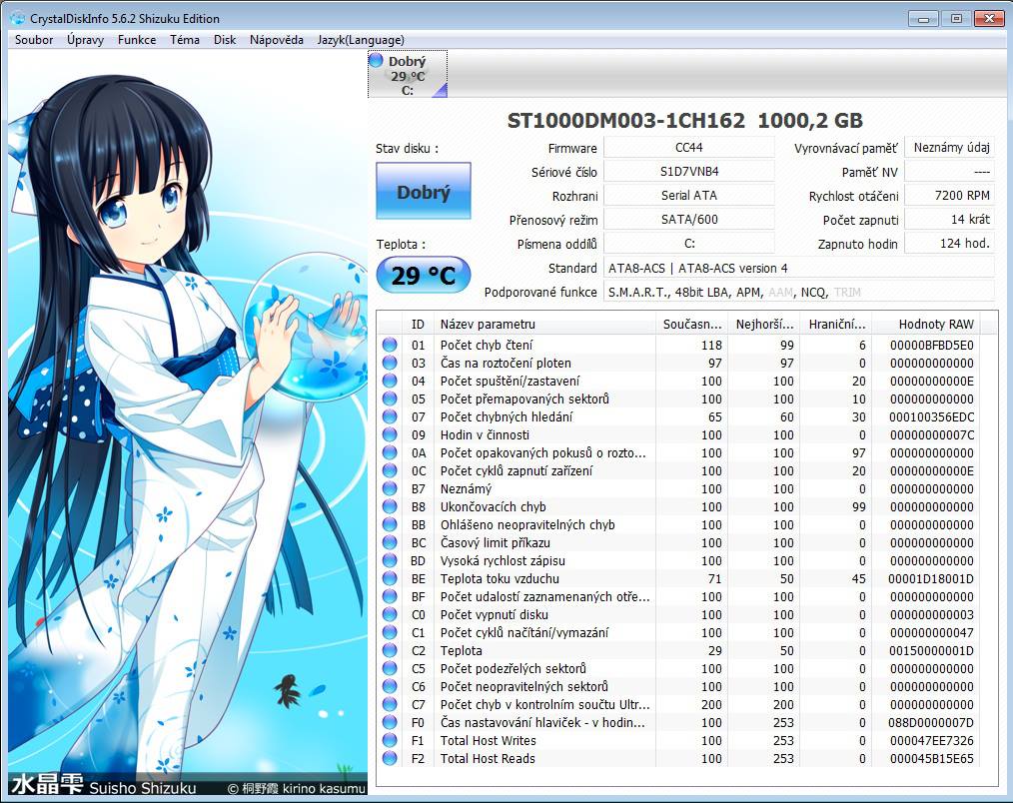Viewport: 1013px width, 803px height.
Task: Click the 14 krát power-on count field
Action: pyautogui.click(x=950, y=219)
